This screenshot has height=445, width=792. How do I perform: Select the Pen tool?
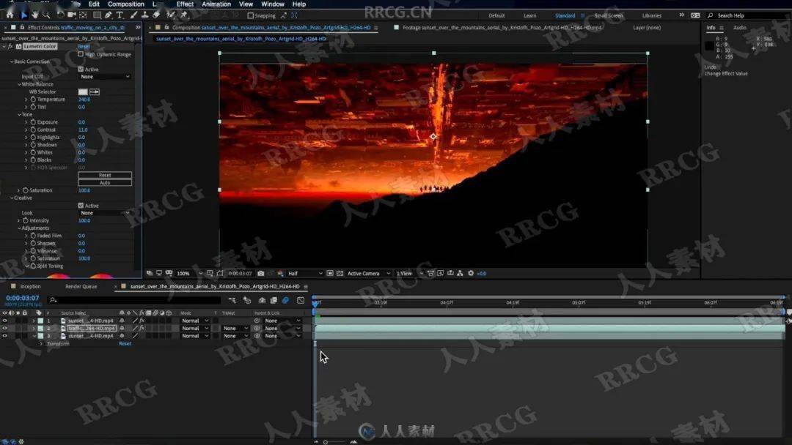tap(108, 15)
